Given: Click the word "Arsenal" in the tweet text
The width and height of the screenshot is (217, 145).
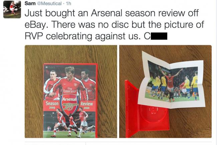Looking at the screenshot, I should click(106, 13).
